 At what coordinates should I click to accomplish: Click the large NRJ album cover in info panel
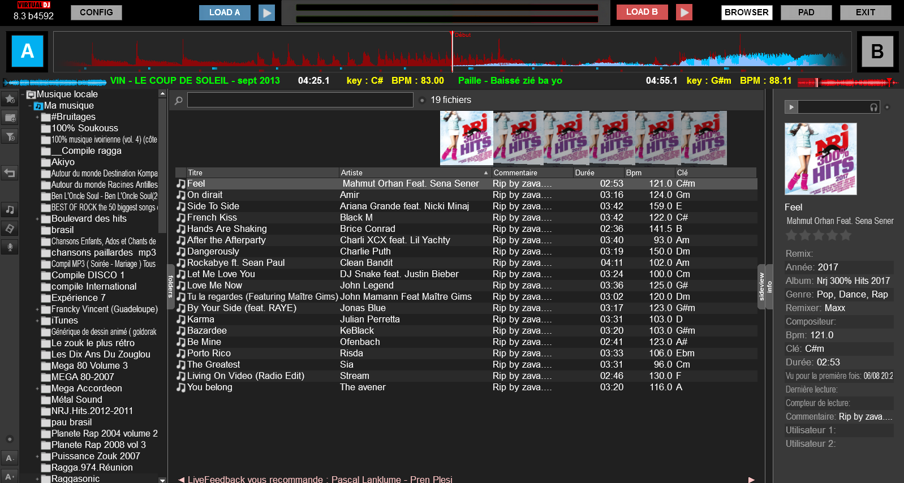click(x=820, y=159)
